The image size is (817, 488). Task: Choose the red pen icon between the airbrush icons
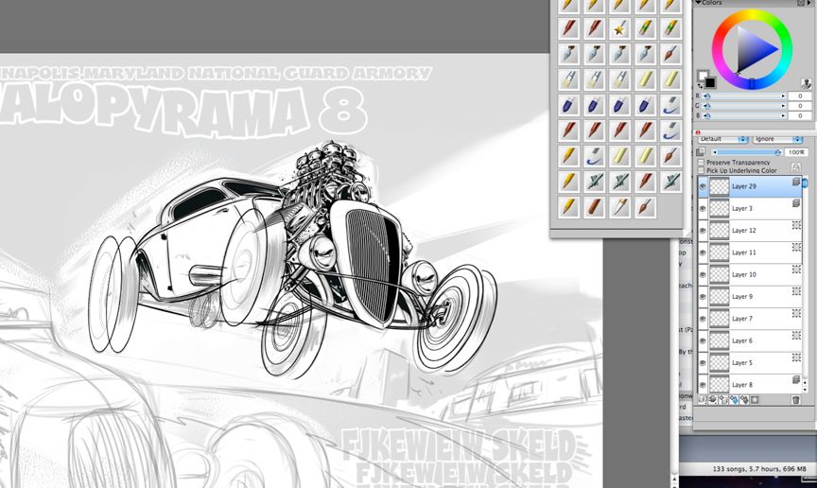pos(645,182)
